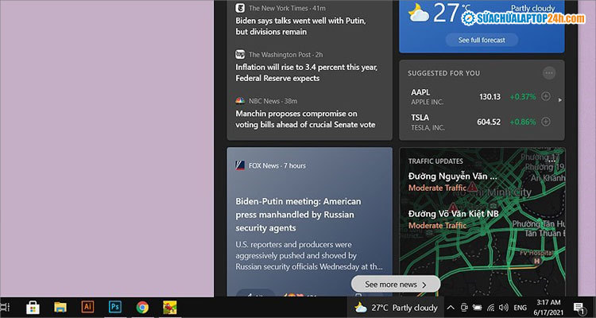Click the Meet Now tray icon
596x318 pixels.
pyautogui.click(x=464, y=308)
